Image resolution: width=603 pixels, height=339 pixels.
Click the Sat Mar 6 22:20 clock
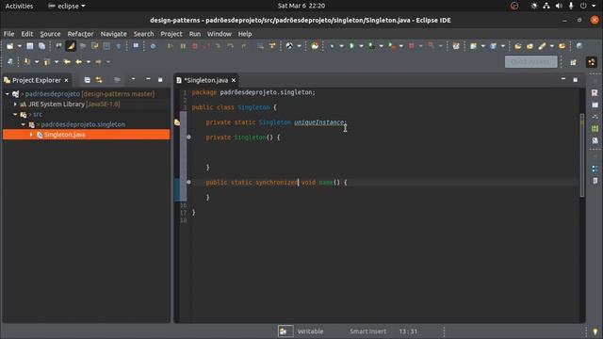click(x=301, y=6)
